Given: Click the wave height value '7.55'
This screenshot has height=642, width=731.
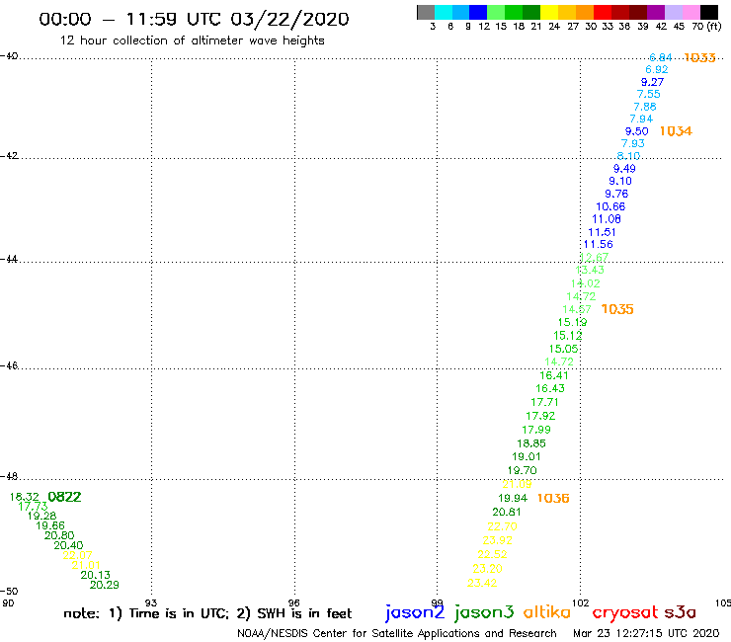Looking at the screenshot, I should click(648, 94).
